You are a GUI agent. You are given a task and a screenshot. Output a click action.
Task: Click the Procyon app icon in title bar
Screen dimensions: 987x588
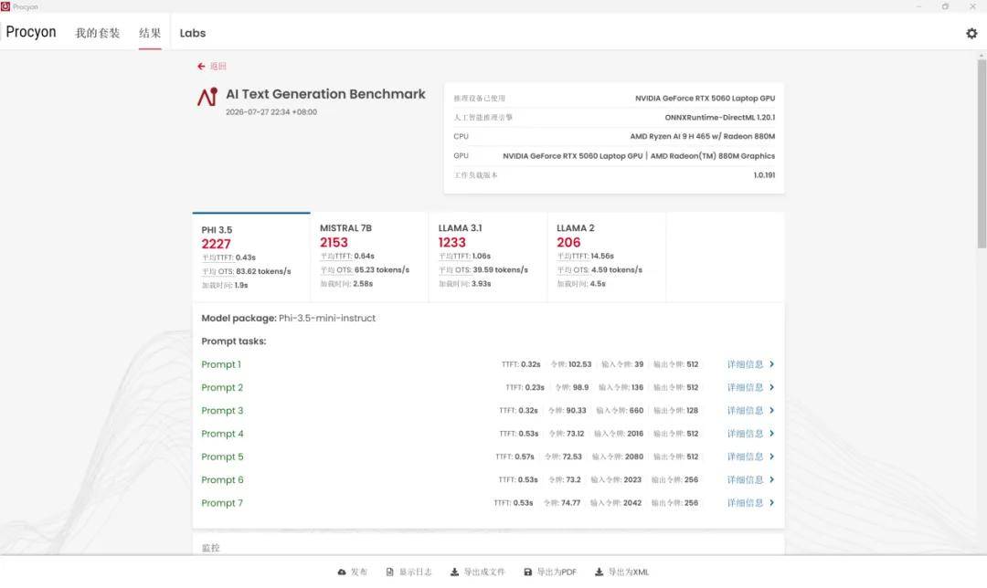pyautogui.click(x=5, y=6)
